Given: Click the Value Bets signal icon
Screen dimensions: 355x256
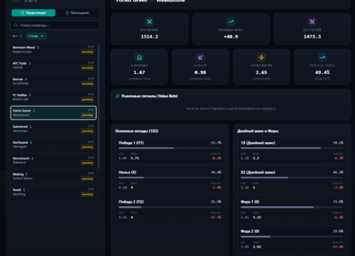Looking at the screenshot, I should click(117, 96).
